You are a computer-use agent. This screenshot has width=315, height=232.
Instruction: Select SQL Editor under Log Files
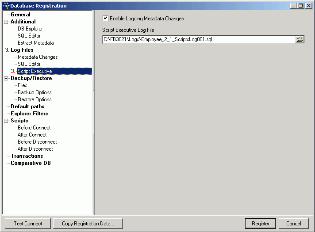(29, 64)
